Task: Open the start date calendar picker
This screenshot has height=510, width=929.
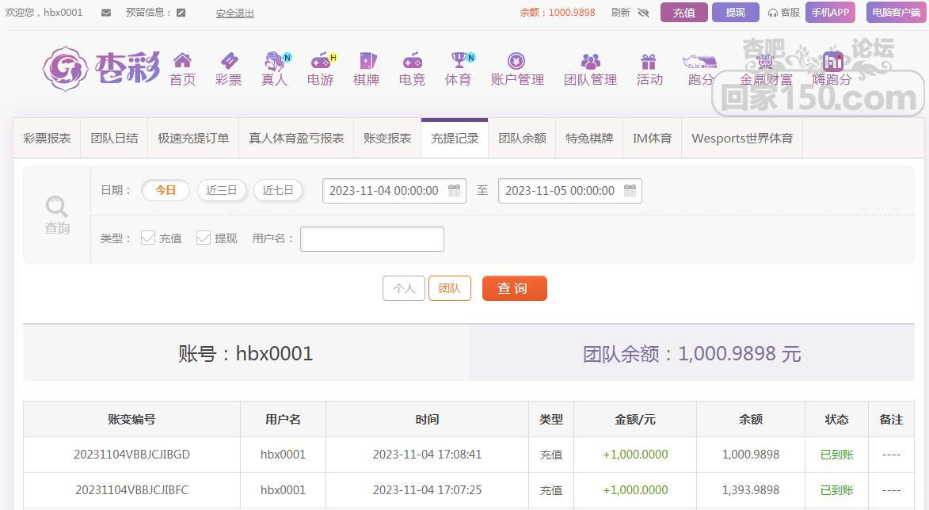Action: tap(455, 190)
